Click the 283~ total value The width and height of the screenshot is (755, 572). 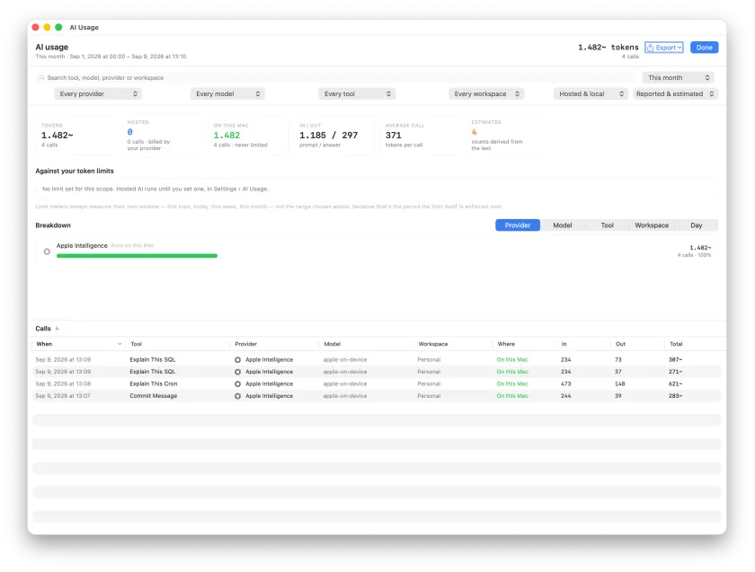[x=675, y=396]
